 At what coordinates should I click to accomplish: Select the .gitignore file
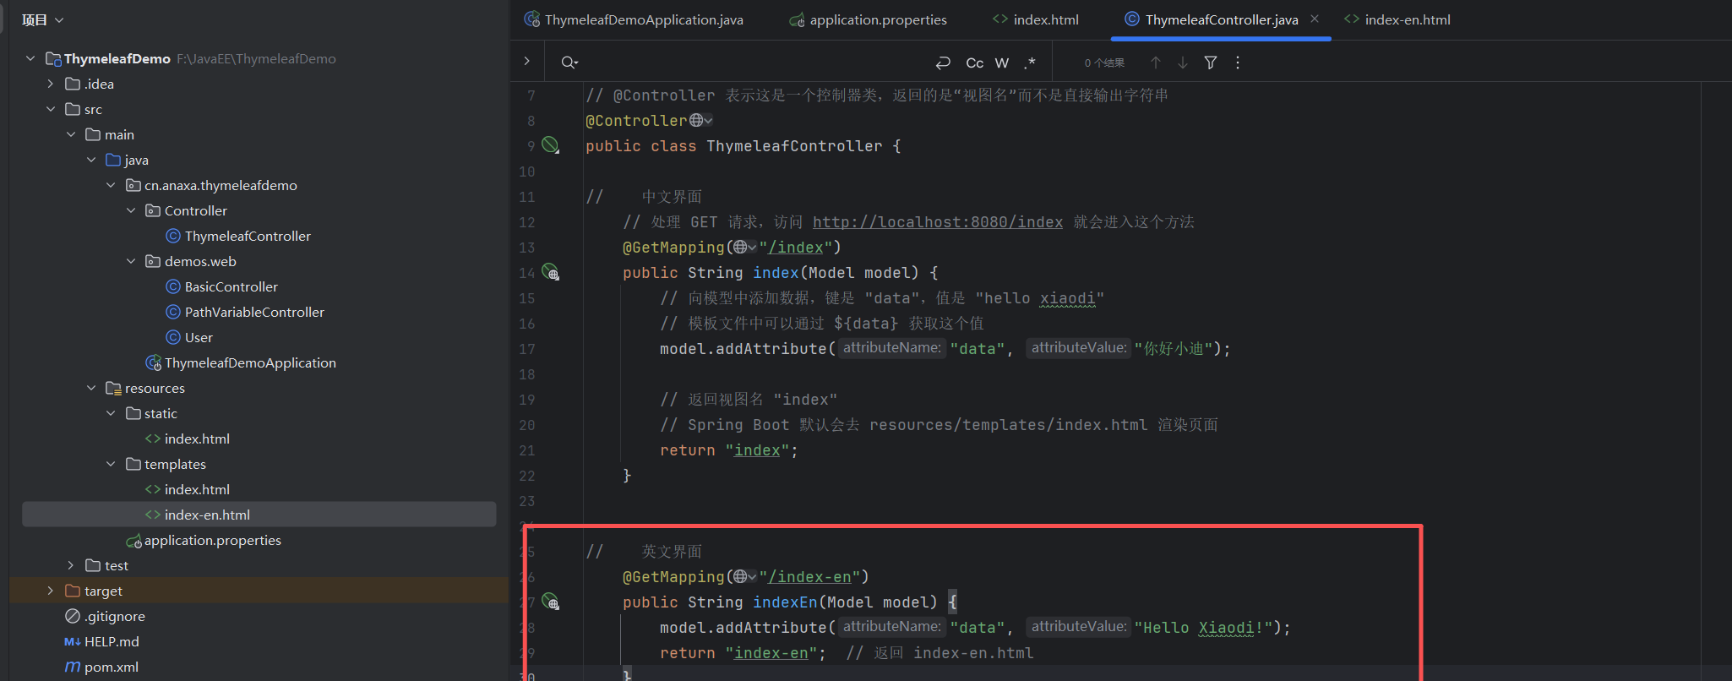[x=106, y=616]
